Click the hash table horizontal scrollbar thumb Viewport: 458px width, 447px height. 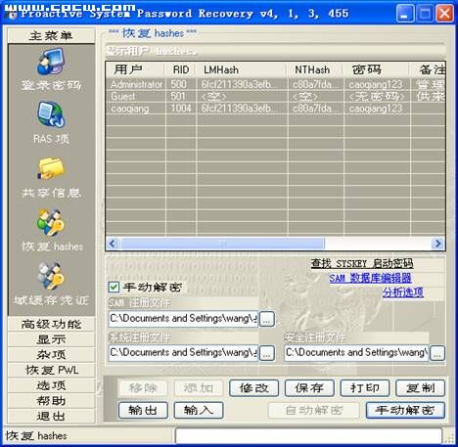(x=222, y=244)
